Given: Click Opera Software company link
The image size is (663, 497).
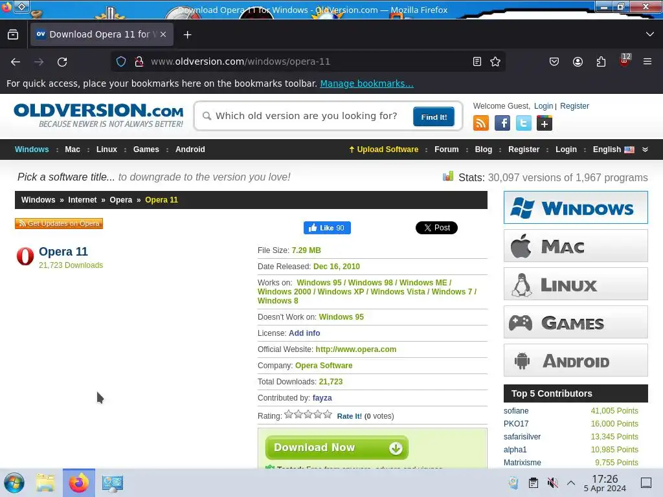Looking at the screenshot, I should pos(324,366).
